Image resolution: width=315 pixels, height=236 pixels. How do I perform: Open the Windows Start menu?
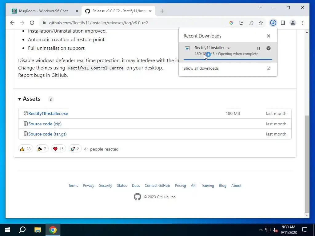[7, 230]
